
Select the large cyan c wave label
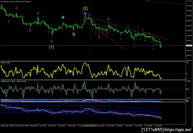coord(85,13)
